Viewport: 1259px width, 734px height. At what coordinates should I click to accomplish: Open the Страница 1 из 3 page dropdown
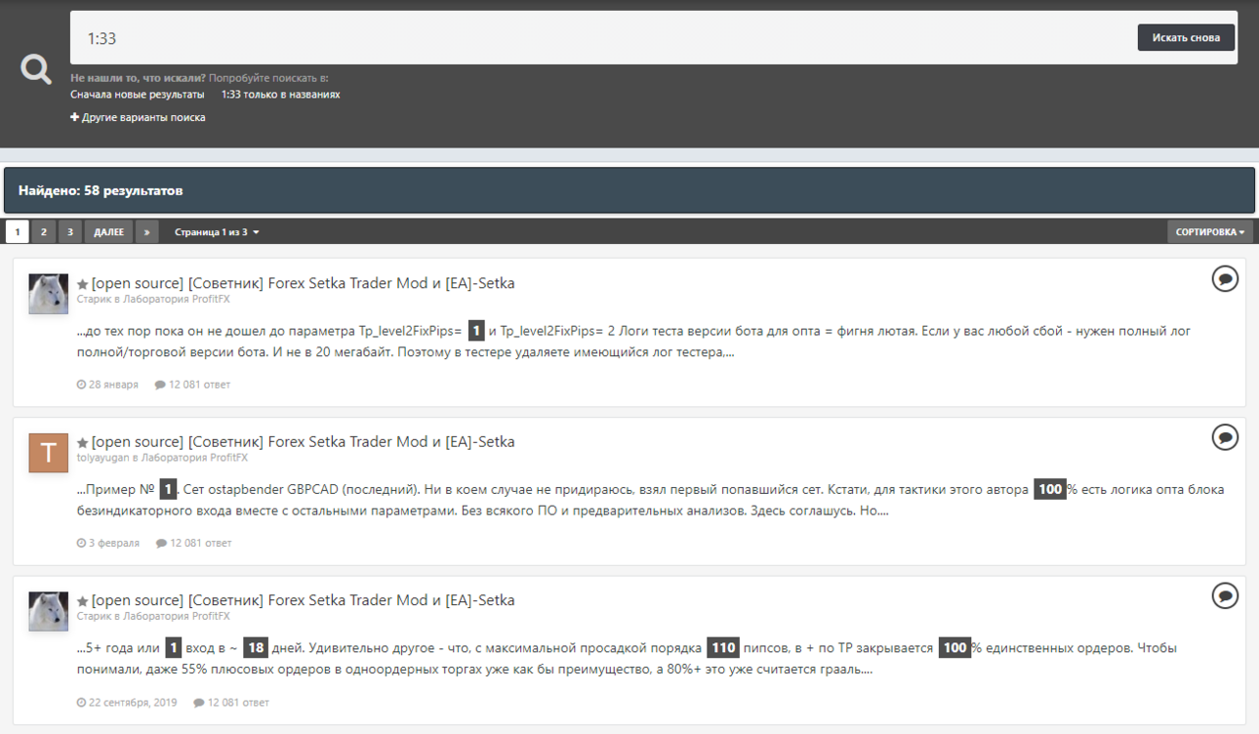click(217, 232)
